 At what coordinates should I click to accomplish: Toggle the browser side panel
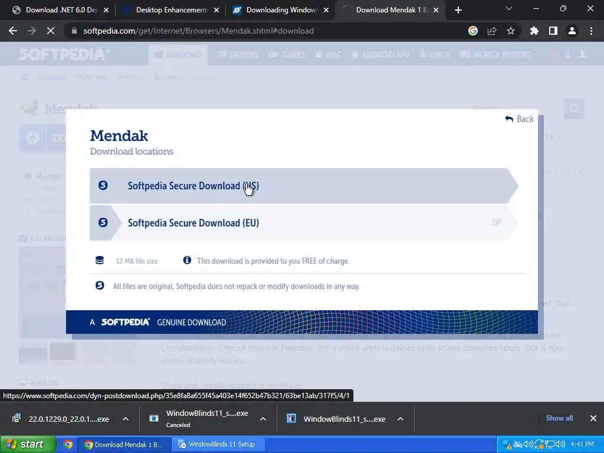click(553, 31)
